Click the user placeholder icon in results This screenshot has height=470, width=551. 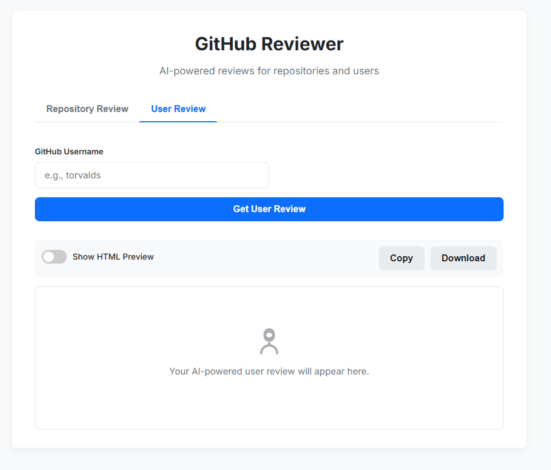[269, 341]
